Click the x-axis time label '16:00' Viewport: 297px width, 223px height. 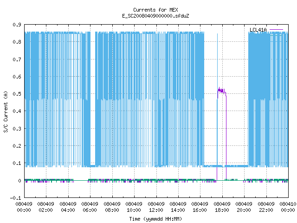click(x=200, y=210)
